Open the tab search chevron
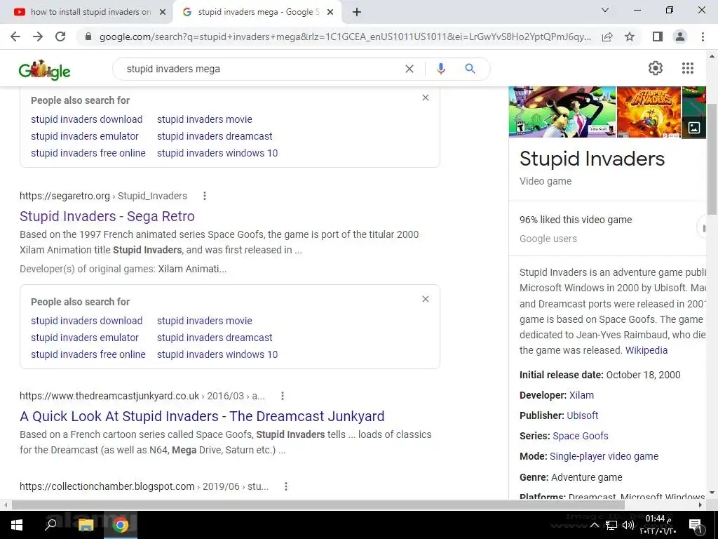Viewport: 718px width, 539px height. [x=605, y=10]
